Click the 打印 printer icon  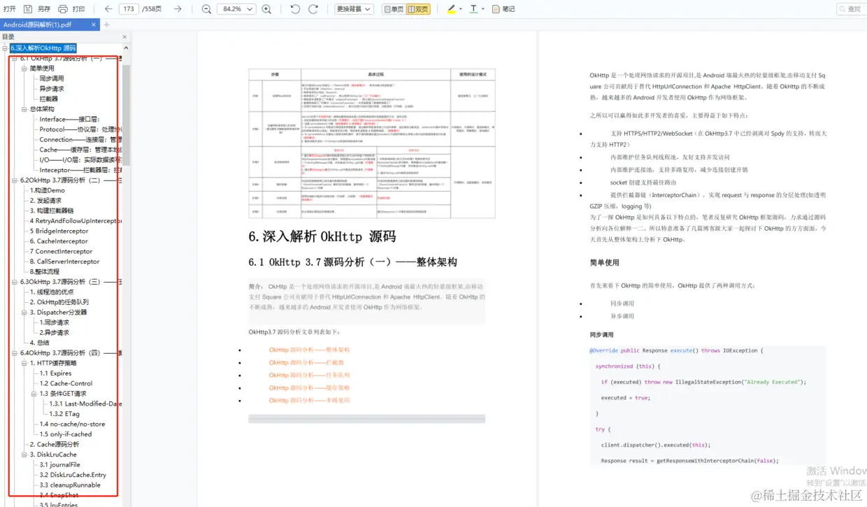coord(63,9)
